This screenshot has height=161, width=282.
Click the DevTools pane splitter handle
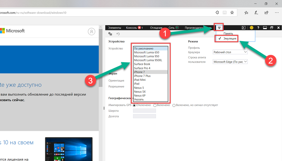tap(104, 108)
